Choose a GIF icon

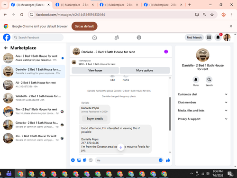click(x=91, y=160)
